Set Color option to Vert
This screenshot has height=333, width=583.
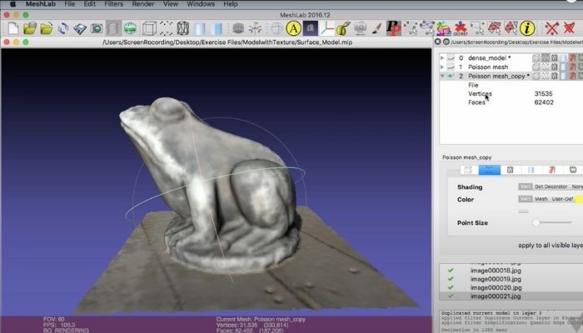[525, 199]
